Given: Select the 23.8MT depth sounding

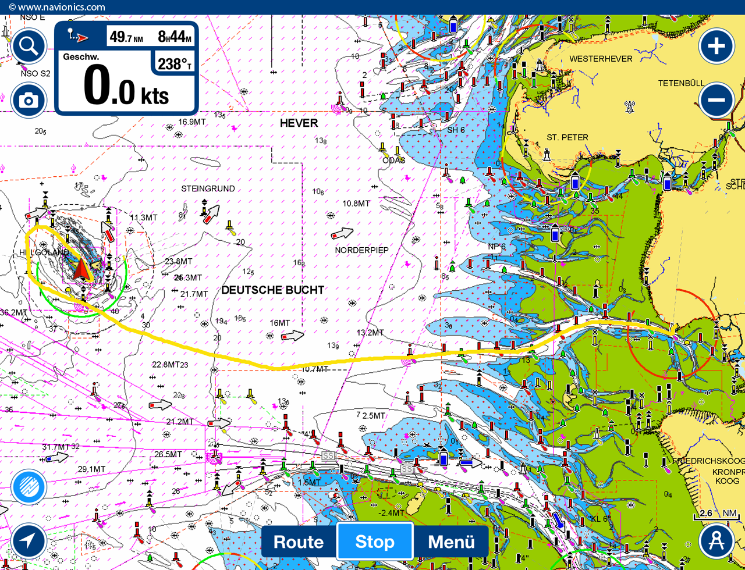Looking at the screenshot, I should [x=179, y=261].
